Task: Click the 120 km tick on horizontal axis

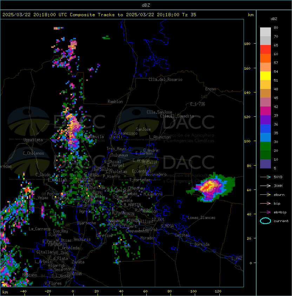Action: (218, 291)
